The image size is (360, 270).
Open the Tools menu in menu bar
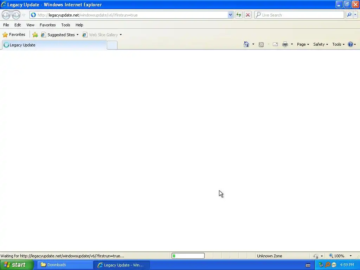(x=66, y=25)
